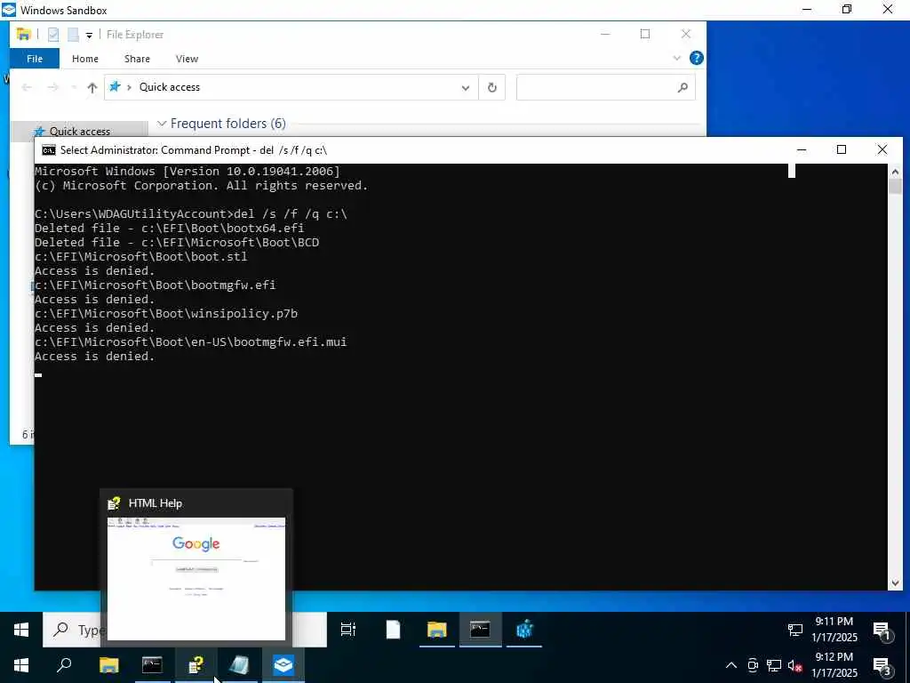Image resolution: width=910 pixels, height=683 pixels.
Task: Expand the File Explorer ribbon chevron
Action: (x=676, y=58)
